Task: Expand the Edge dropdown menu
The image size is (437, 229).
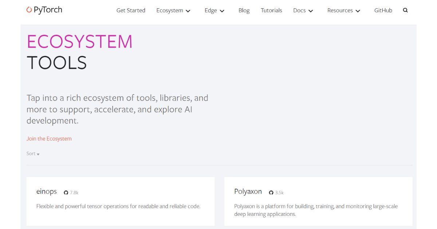Action: (x=214, y=11)
